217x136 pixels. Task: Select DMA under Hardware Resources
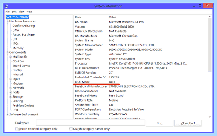pyautogui.click(x=16, y=30)
